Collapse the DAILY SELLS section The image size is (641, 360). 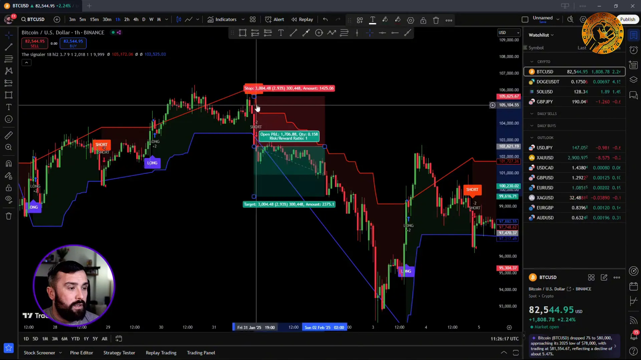(532, 114)
